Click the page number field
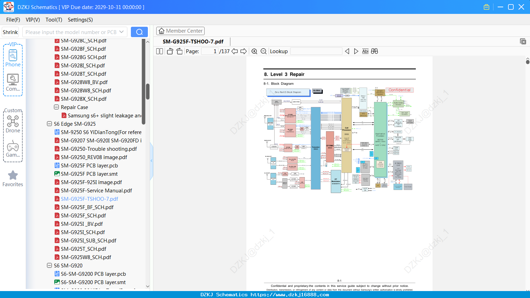The image size is (530, 298). pos(210,51)
